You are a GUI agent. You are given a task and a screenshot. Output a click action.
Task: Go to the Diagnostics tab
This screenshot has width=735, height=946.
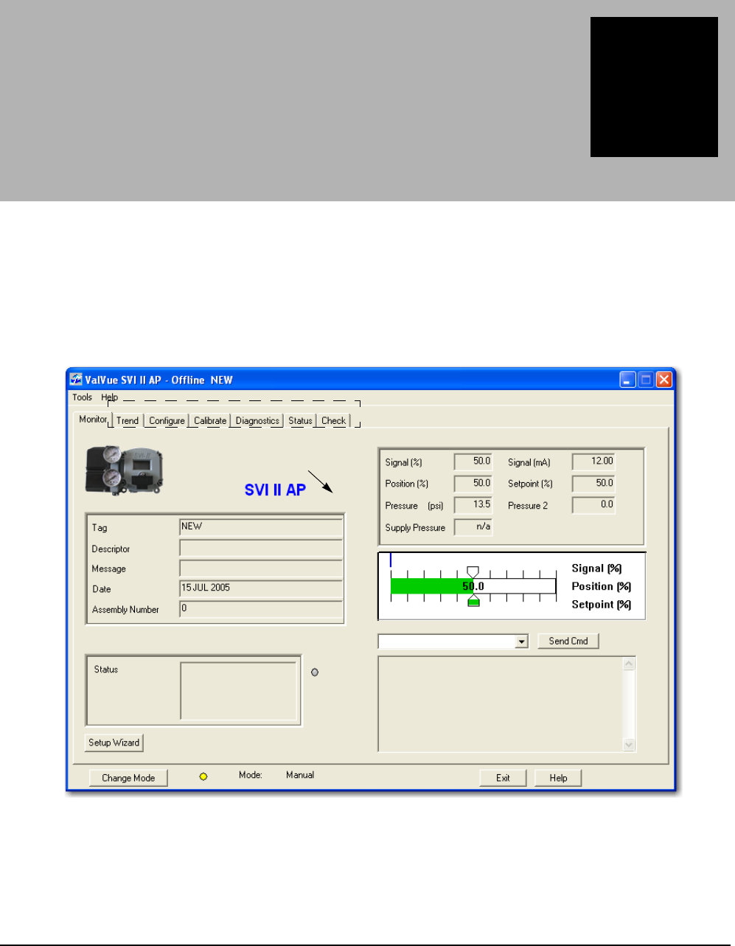(257, 421)
